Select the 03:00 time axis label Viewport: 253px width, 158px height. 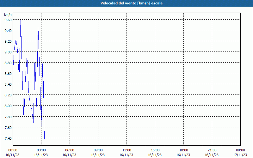click(41, 150)
